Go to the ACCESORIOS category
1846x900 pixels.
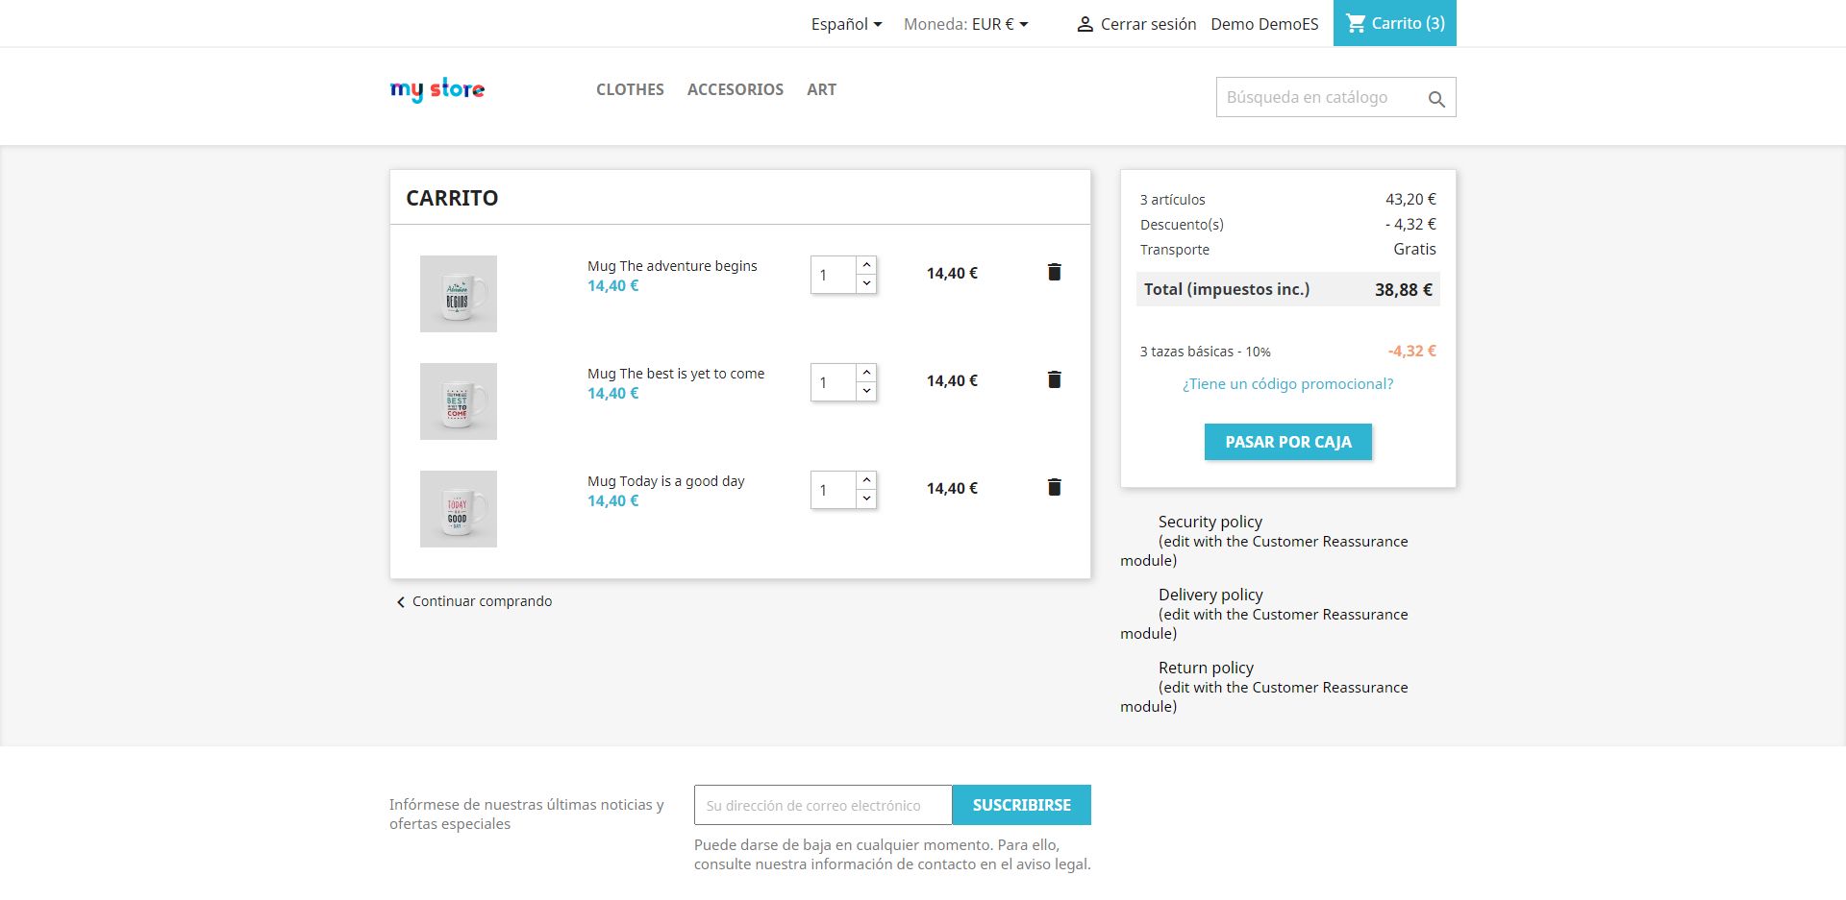coord(736,89)
